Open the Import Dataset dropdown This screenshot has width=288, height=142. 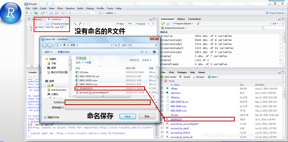click(183, 24)
